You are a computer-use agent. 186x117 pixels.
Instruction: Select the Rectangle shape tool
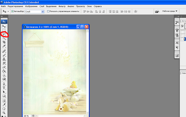tap(4, 96)
